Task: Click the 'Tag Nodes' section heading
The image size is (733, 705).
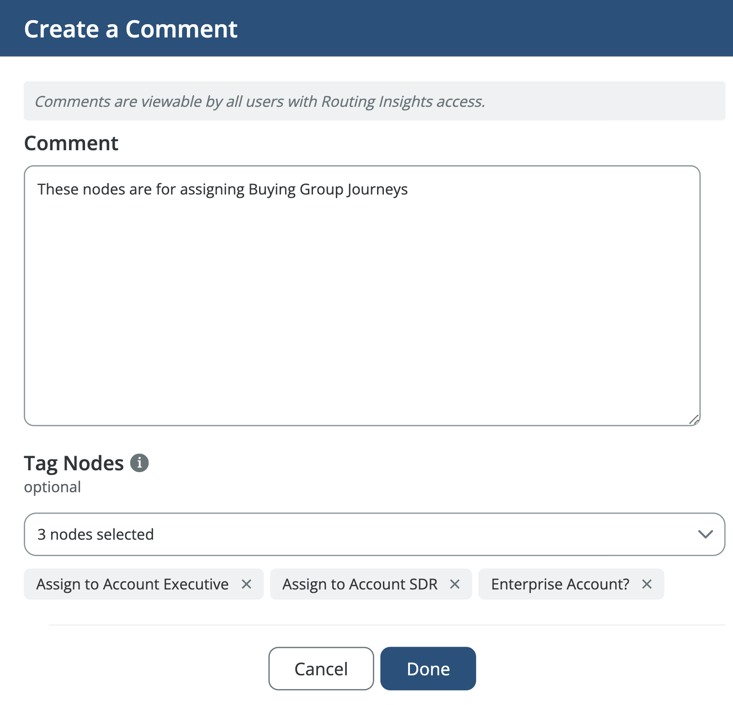Action: point(74,463)
